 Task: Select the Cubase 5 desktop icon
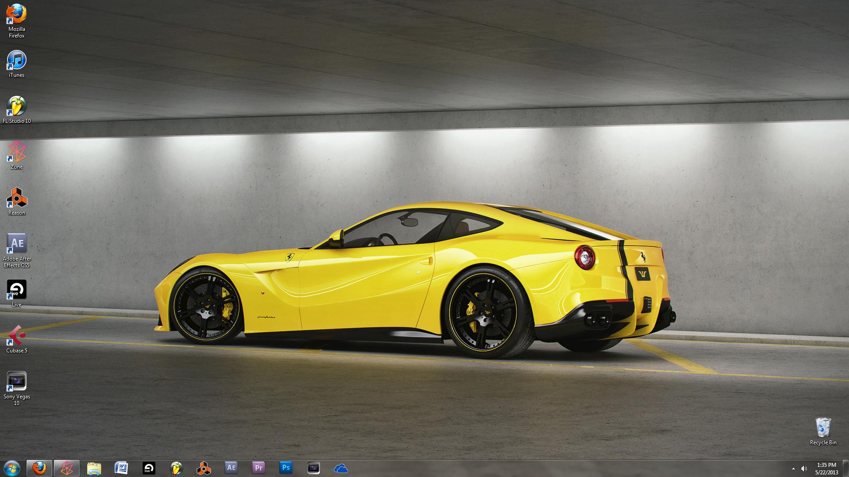click(x=17, y=339)
